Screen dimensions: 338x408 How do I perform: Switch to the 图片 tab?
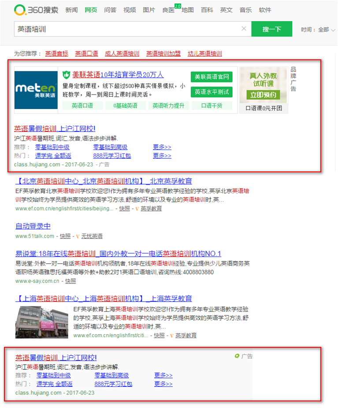coord(149,10)
